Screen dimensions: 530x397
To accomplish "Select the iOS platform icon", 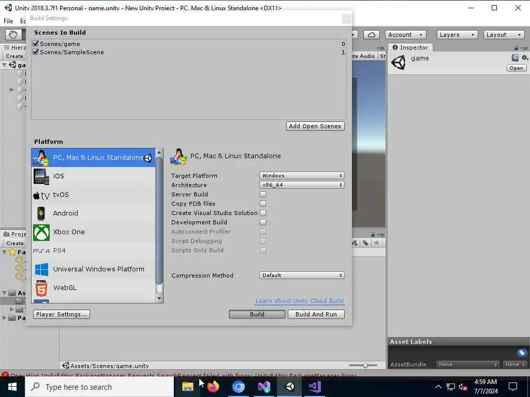I will [41, 176].
